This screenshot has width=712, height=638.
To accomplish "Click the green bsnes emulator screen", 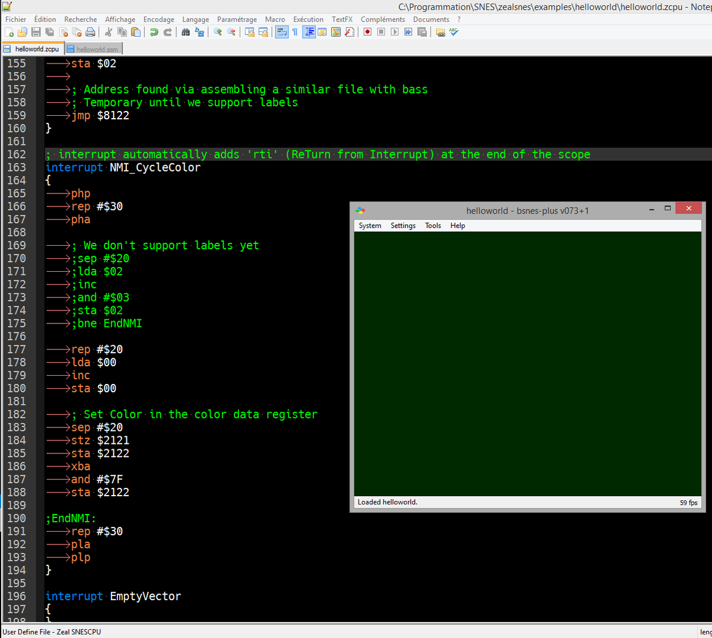I will pyautogui.click(x=528, y=364).
